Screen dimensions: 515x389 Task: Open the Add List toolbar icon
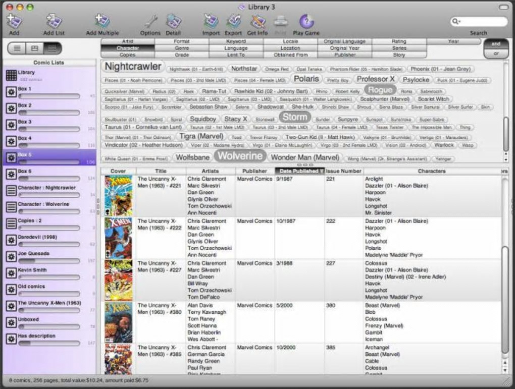point(54,22)
